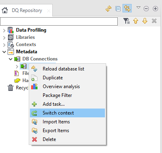Select the DB Connections tree item
This screenshot has height=153, width=162.
[x=40, y=59]
